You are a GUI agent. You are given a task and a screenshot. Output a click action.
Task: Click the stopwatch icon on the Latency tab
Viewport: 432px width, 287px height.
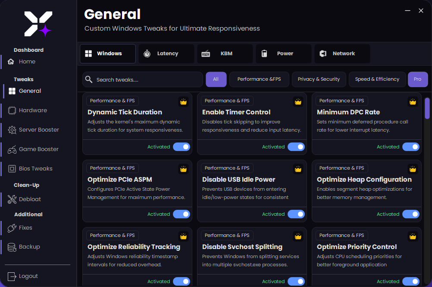click(x=147, y=54)
